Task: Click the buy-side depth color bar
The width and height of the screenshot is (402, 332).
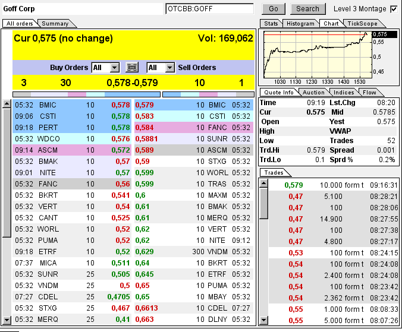Action: (x=87, y=94)
